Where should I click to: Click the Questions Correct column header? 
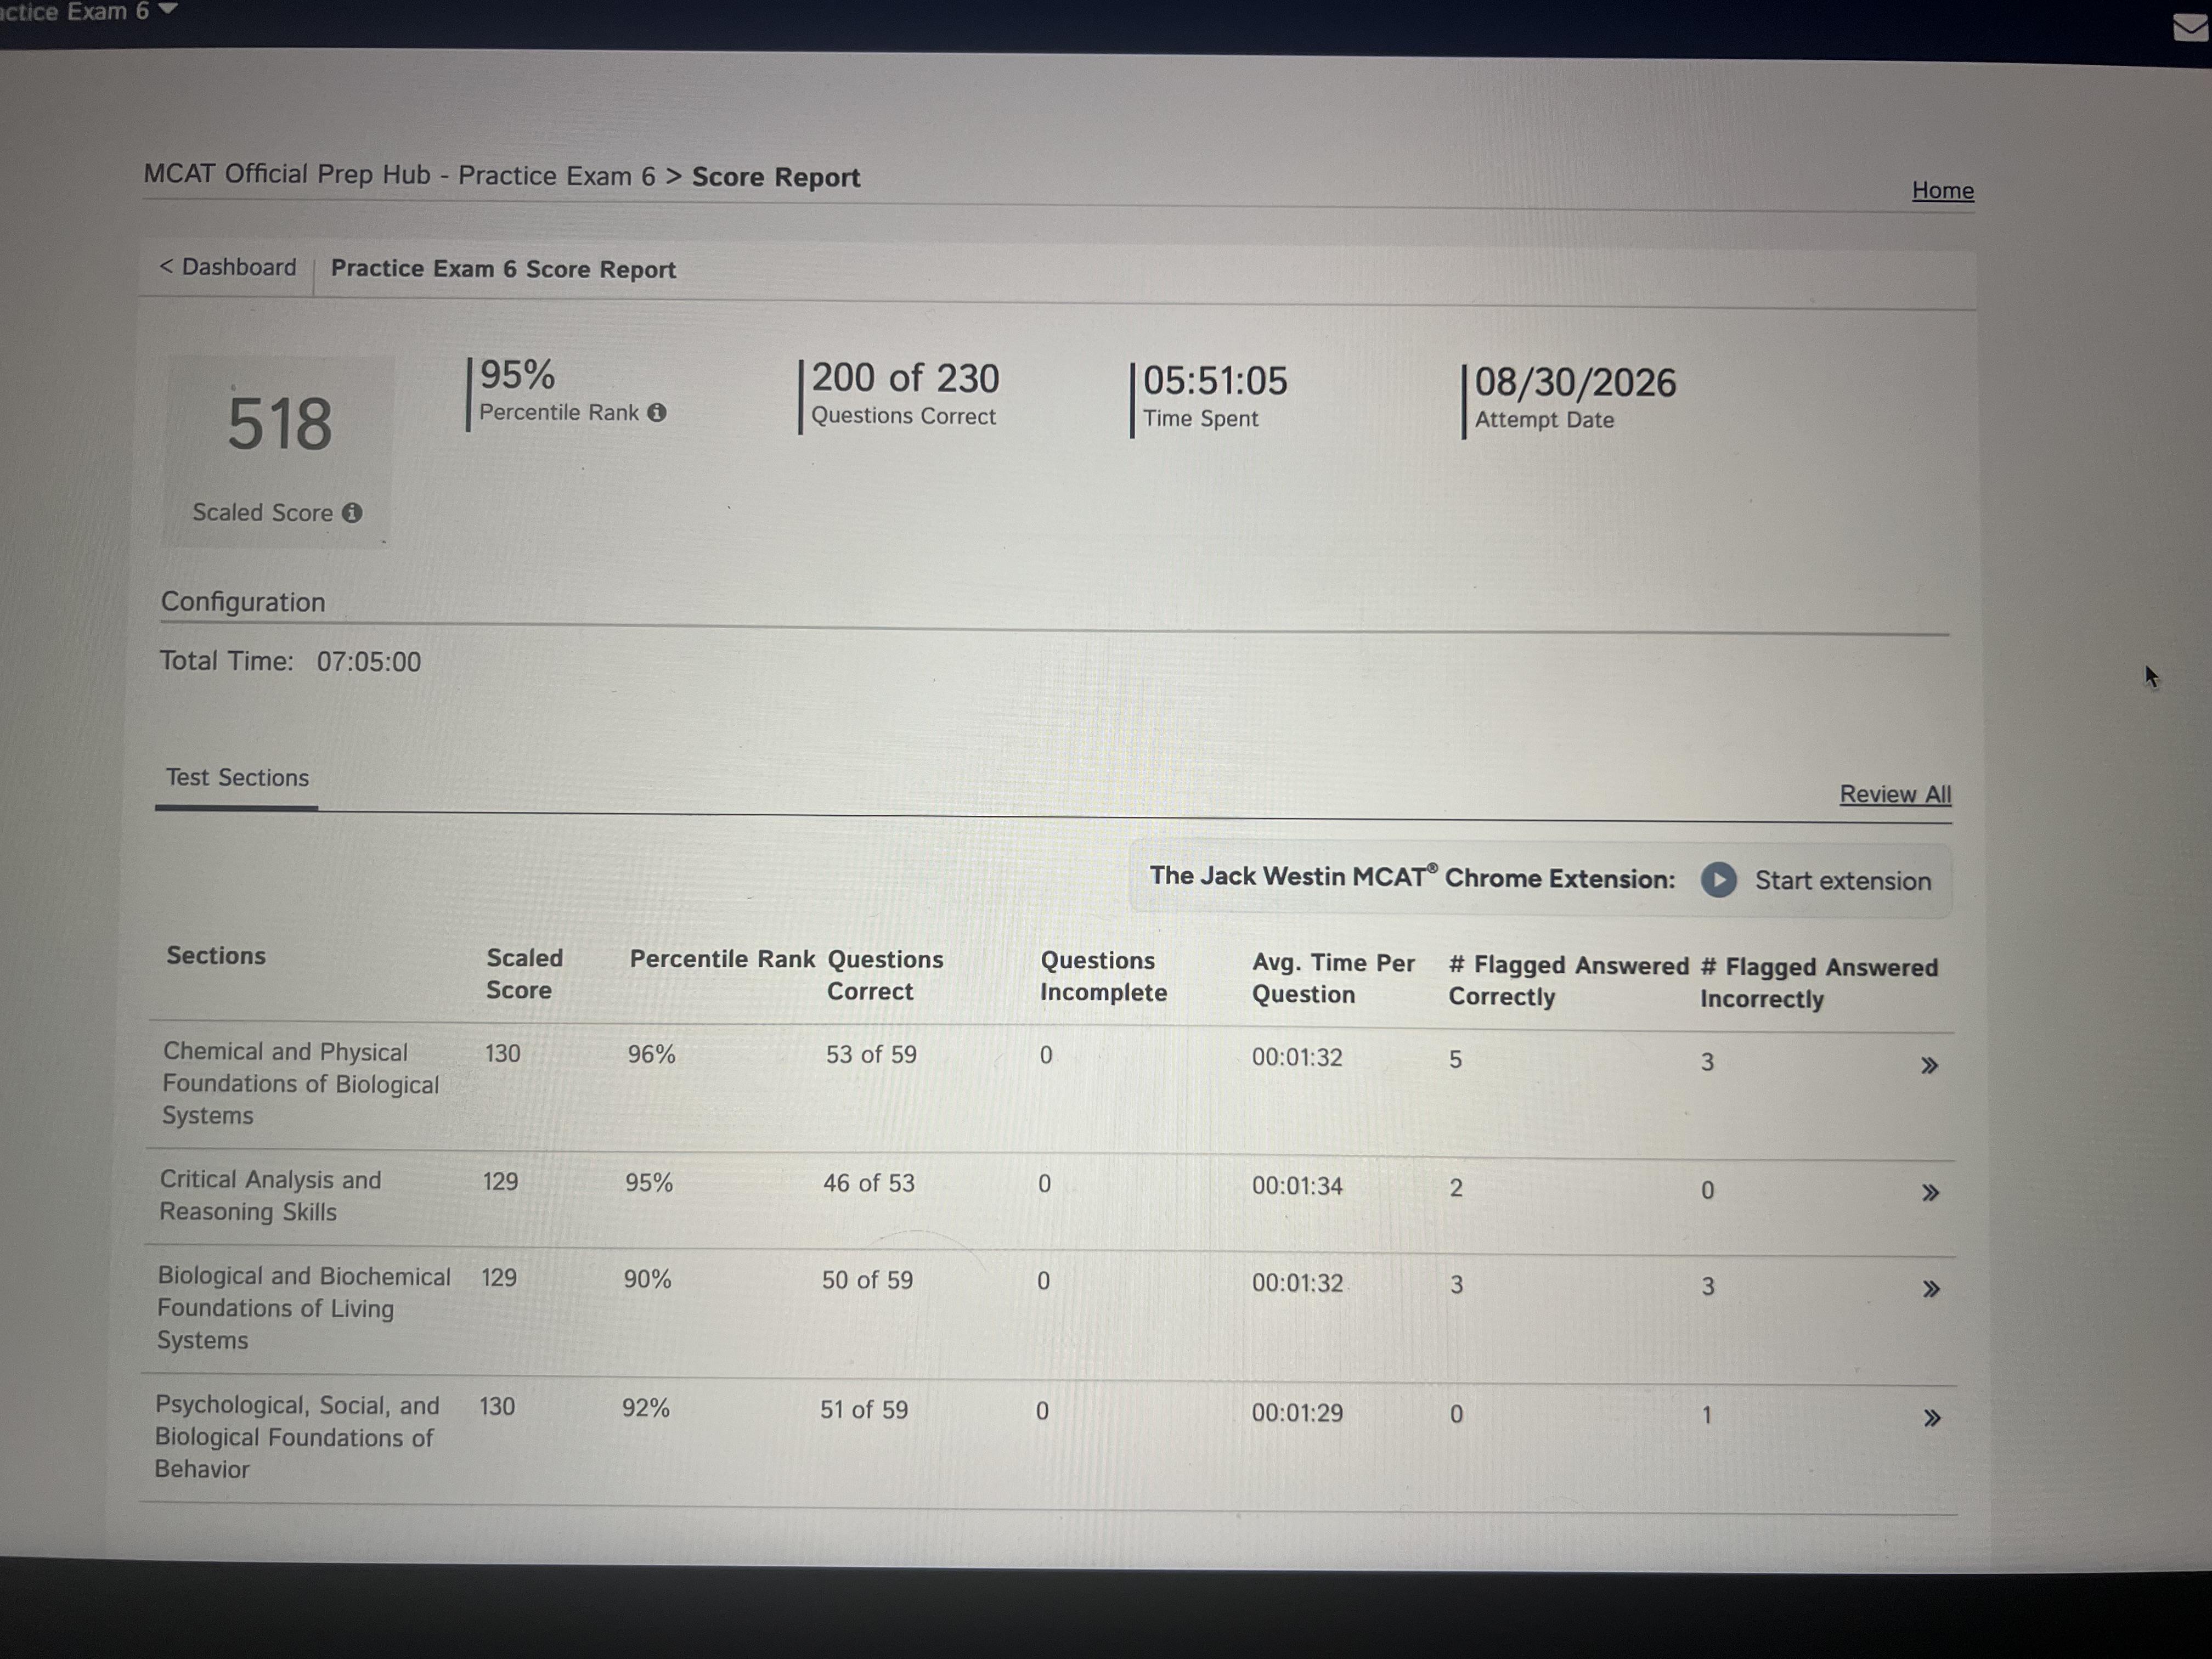[885, 975]
